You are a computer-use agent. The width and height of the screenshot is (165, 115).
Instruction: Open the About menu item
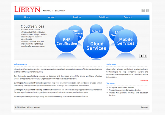click(51, 17)
